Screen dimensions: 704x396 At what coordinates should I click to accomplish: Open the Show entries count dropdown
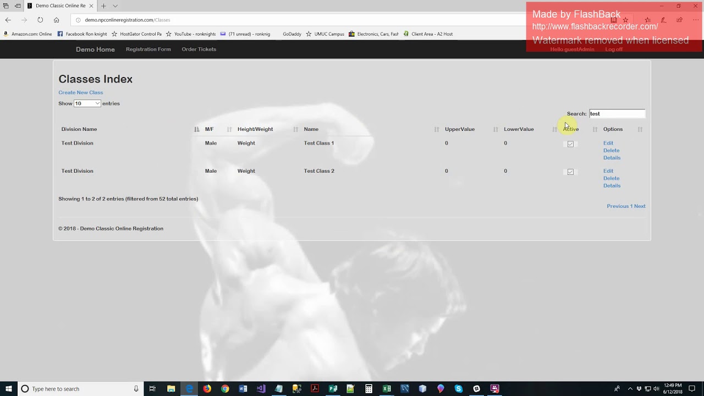point(87,103)
